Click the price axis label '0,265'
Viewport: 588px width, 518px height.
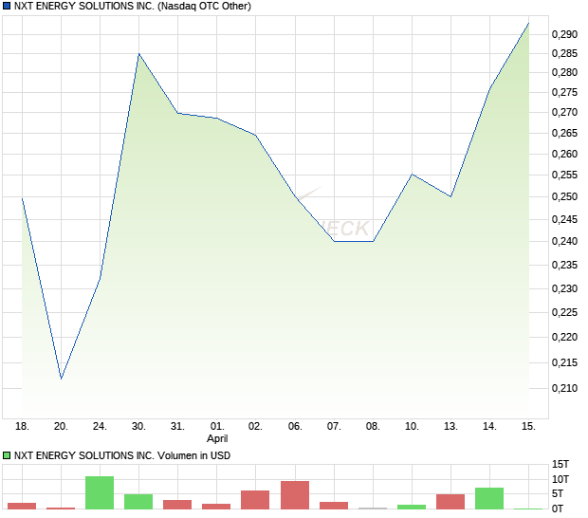(564, 133)
